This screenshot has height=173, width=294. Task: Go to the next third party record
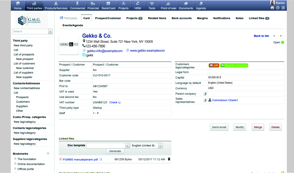(x=281, y=36)
